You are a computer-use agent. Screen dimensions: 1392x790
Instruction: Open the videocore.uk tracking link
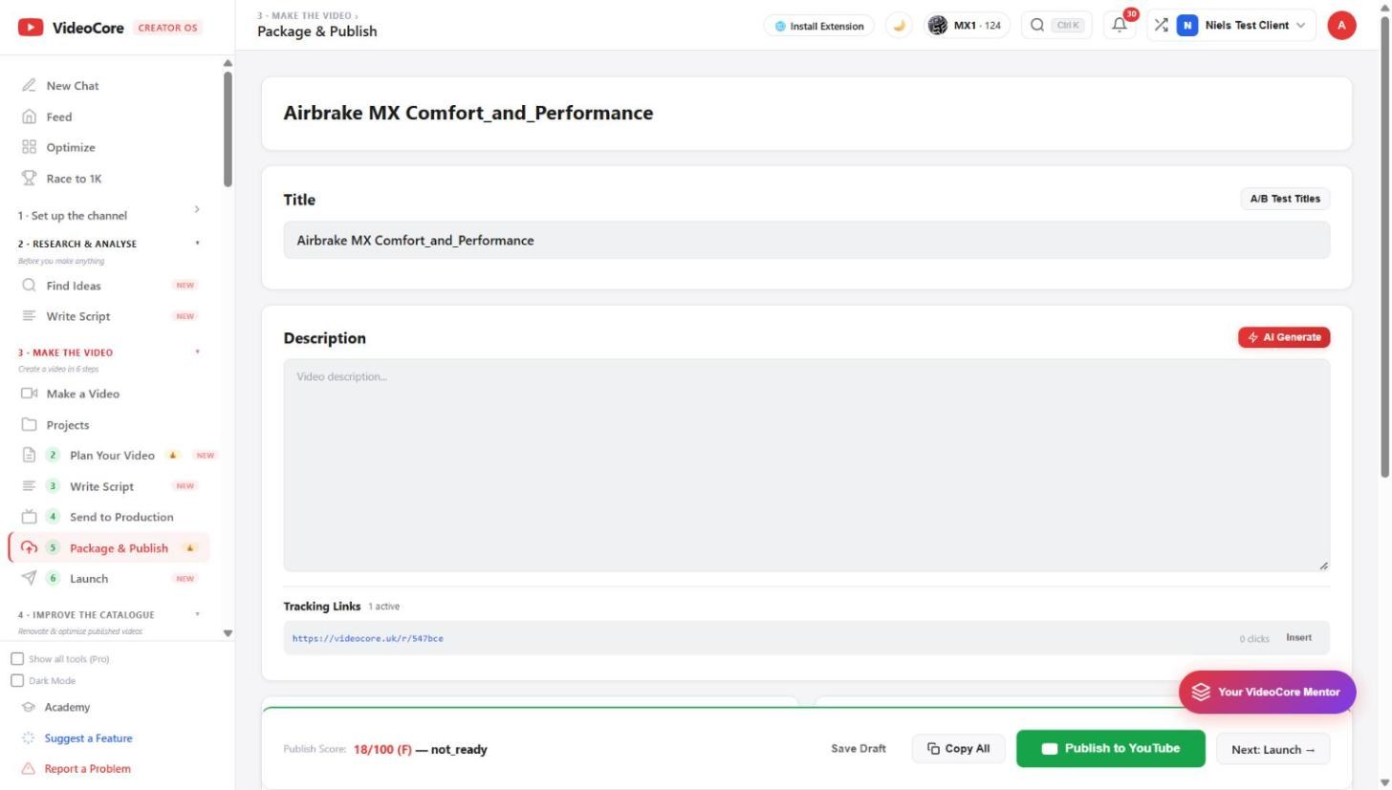(x=368, y=638)
